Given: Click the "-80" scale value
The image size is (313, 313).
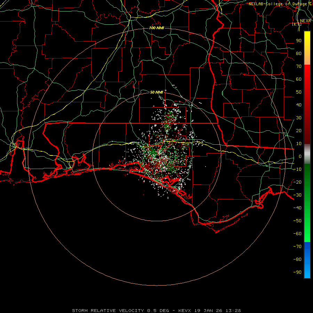Looking at the screenshot, I should (x=297, y=259).
